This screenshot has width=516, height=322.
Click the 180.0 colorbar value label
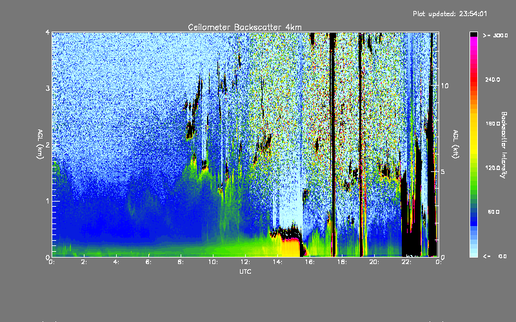tap(493, 124)
